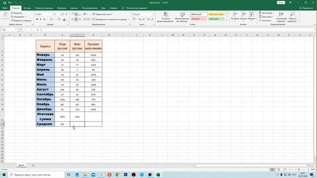Expand the cell styles gallery
317x178 pixels.
pyautogui.click(x=226, y=20)
